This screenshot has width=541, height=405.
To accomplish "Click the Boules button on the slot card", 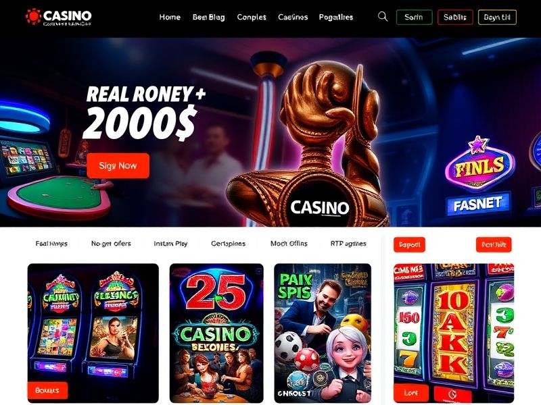I will (47, 390).
